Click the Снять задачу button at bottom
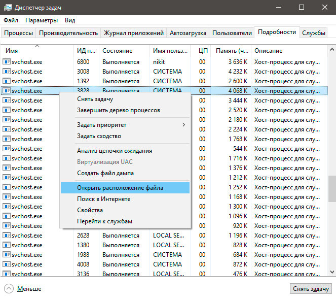This screenshot has height=301, width=336. (x=311, y=289)
